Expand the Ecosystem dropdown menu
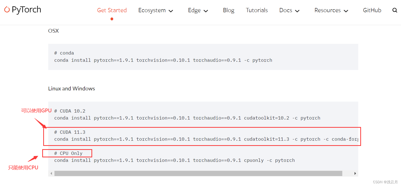401x186 pixels. [x=156, y=10]
